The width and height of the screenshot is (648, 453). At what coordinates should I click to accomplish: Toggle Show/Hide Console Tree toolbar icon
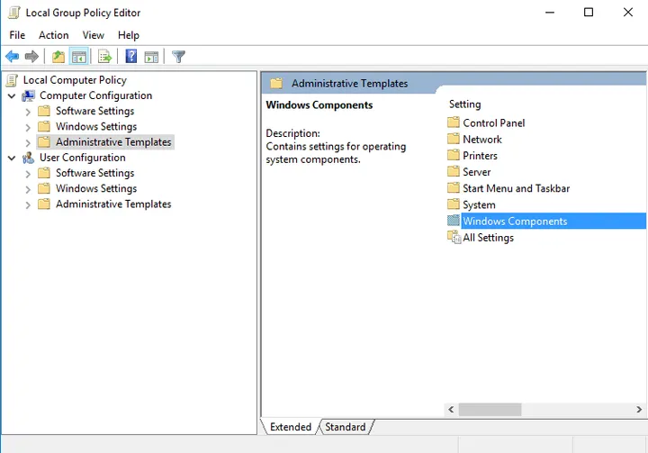coord(79,57)
